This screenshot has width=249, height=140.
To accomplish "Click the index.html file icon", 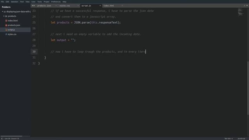I will point(6,21).
